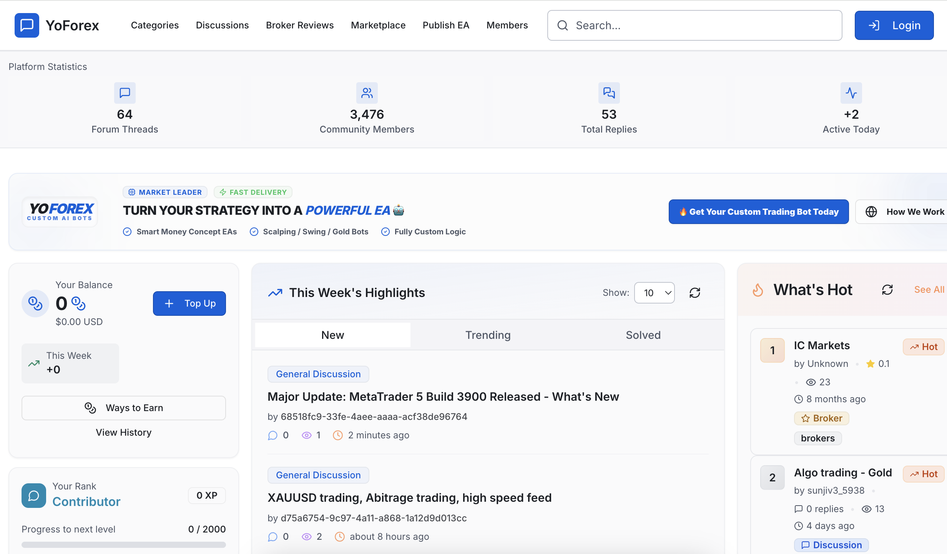Click the Your Rank Contributor badge icon
Viewport: 947px width, 554px height.
click(34, 496)
